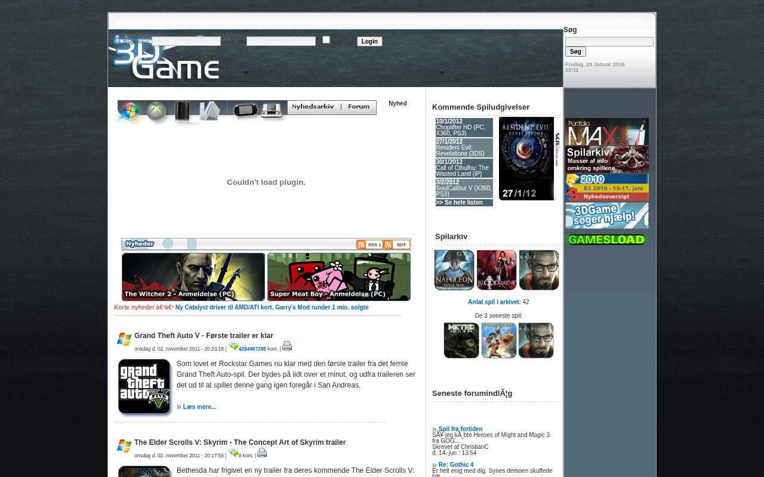
Task: Open Garry's Mod runder 1 mio. solgte link
Action: [x=322, y=308]
